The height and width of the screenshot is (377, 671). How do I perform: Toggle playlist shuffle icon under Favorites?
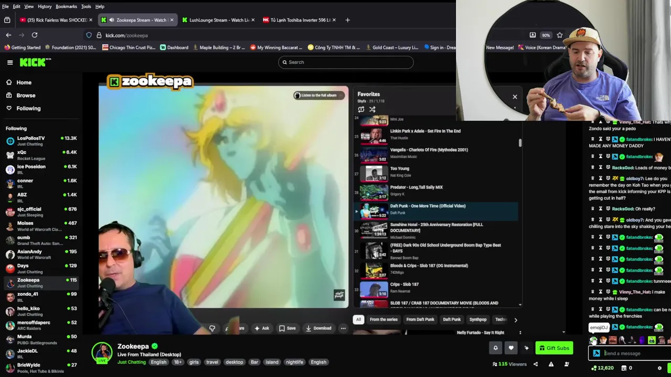[372, 109]
